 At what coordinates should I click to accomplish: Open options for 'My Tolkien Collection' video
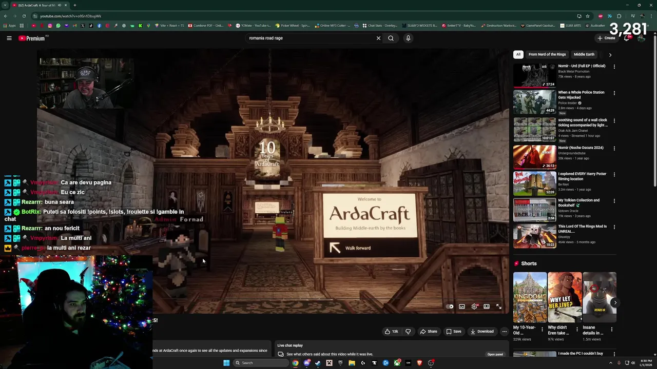tap(614, 201)
